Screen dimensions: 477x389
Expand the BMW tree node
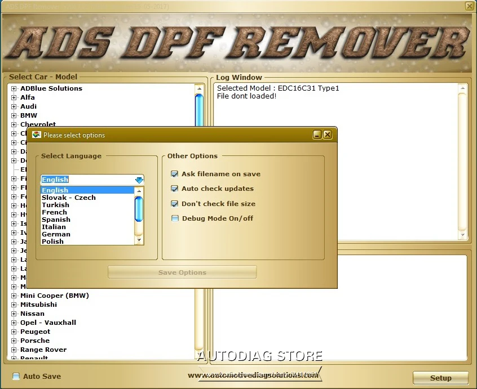pyautogui.click(x=14, y=116)
